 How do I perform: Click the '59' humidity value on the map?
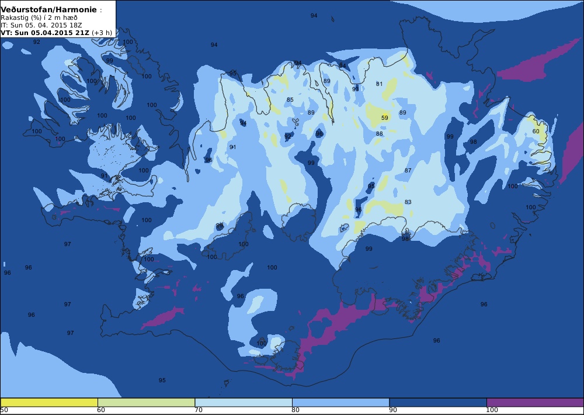click(385, 118)
